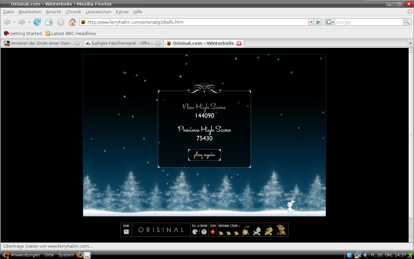Screen dimensions: 414x259
Task: Click the Home square icon in Orisinal bar
Action: coord(126,231)
